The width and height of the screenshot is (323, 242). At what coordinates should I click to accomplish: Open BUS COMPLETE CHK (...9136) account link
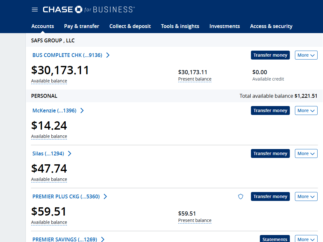67,55
